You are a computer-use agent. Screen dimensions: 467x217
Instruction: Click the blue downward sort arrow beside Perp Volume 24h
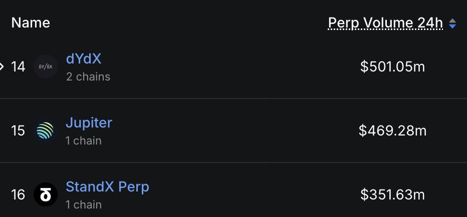point(452,26)
